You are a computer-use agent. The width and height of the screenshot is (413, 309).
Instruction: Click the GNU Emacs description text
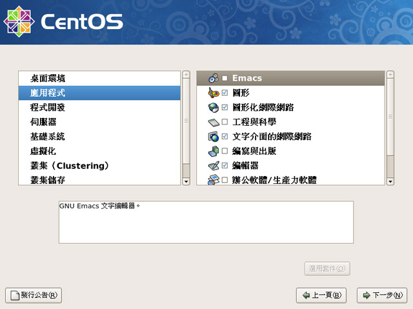(99, 206)
